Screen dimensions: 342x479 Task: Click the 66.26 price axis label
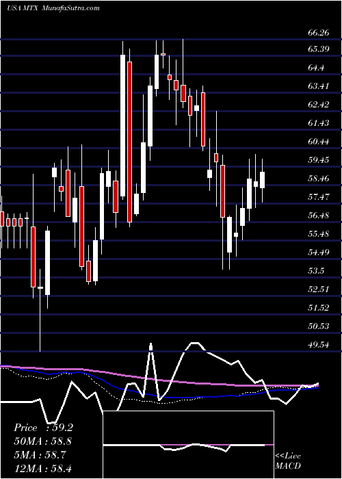point(319,33)
